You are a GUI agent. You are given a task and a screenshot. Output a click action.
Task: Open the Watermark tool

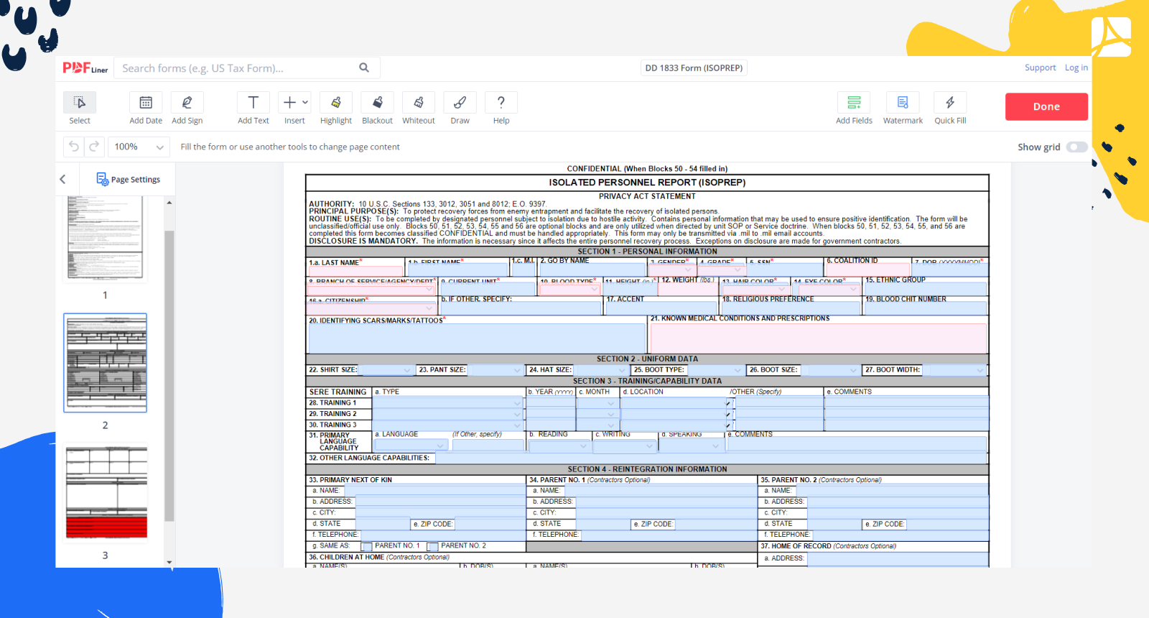click(x=903, y=103)
